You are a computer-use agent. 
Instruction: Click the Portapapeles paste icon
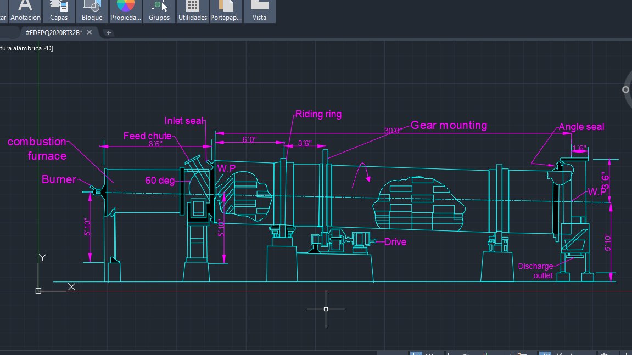tap(226, 8)
